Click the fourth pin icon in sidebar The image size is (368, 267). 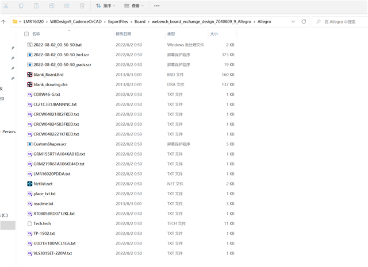pyautogui.click(x=13, y=78)
